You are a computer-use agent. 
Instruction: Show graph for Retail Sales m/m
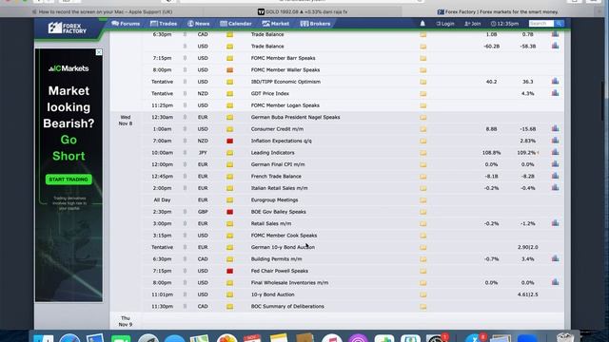[x=555, y=223]
